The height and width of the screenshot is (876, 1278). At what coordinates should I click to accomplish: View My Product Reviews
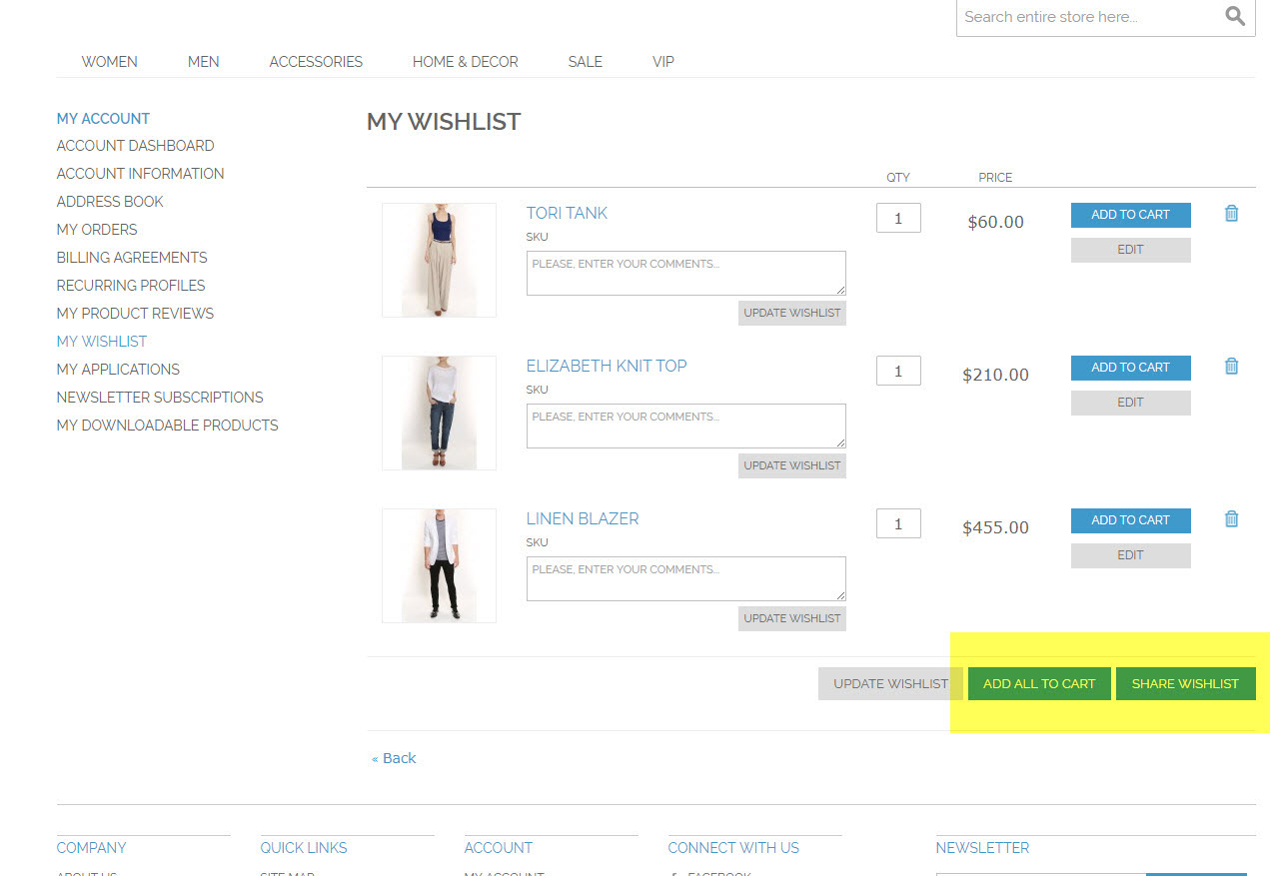point(134,313)
